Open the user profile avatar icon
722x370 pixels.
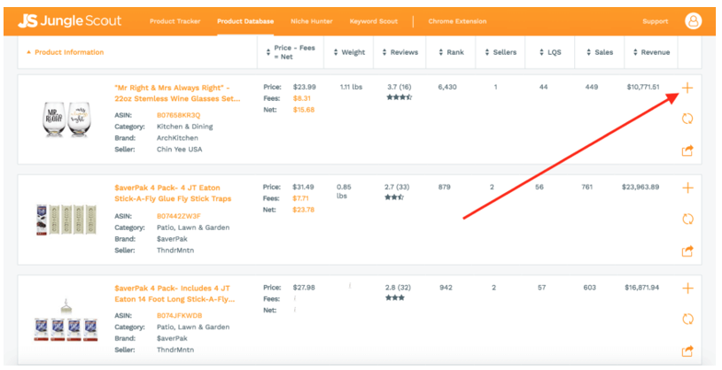click(693, 20)
